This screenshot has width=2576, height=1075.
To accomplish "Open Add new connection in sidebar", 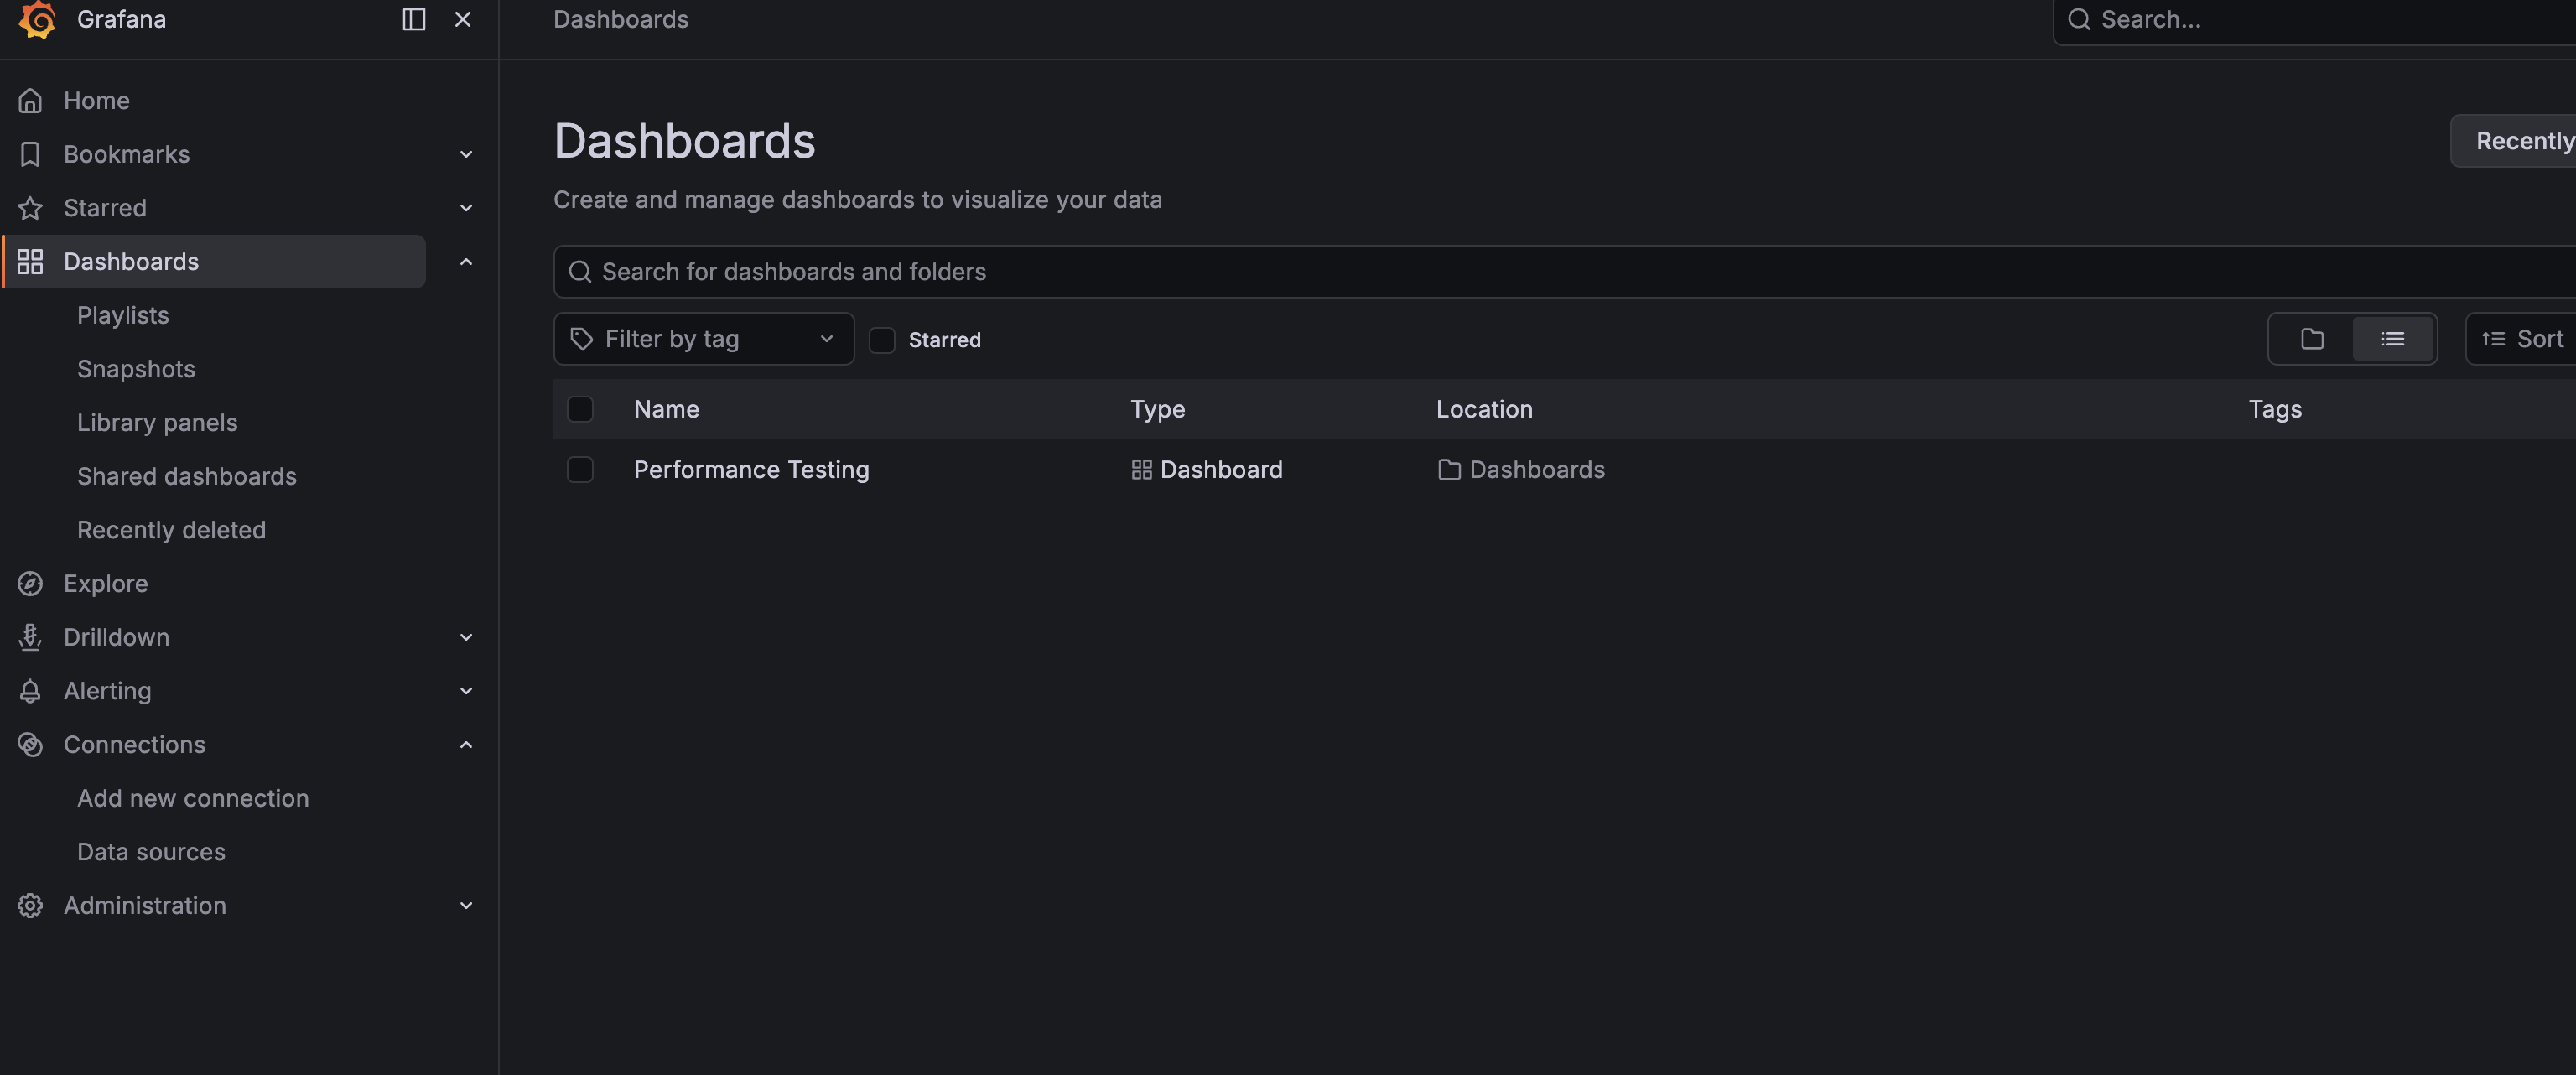I will pyautogui.click(x=193, y=798).
